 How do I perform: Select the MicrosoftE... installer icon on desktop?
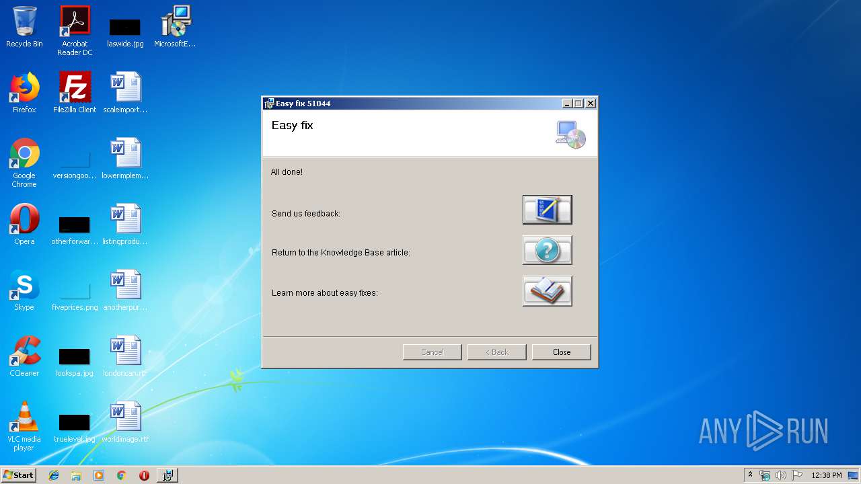tap(175, 27)
